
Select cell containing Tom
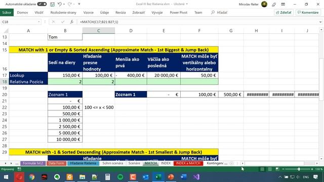tap(65, 37)
